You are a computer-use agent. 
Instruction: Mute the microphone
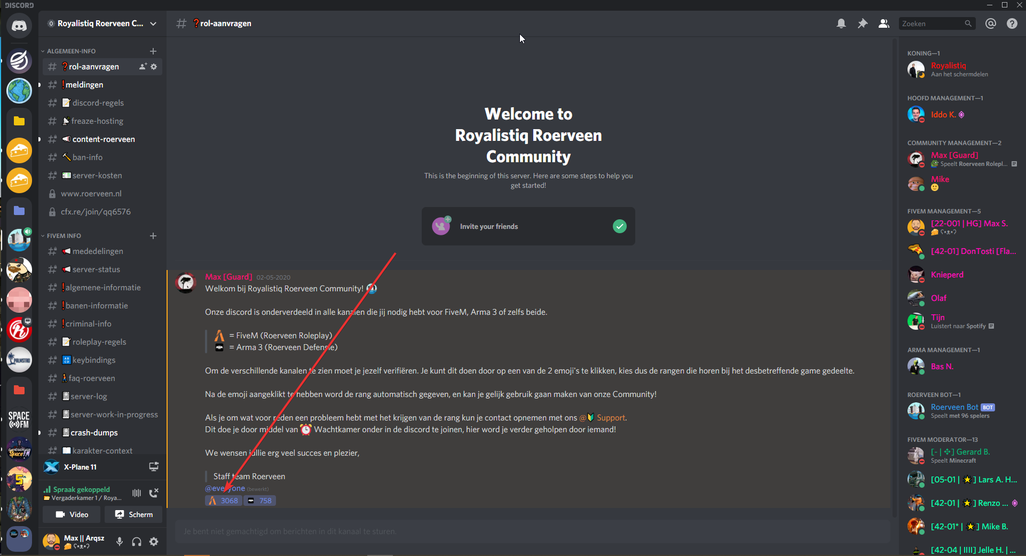click(x=120, y=542)
